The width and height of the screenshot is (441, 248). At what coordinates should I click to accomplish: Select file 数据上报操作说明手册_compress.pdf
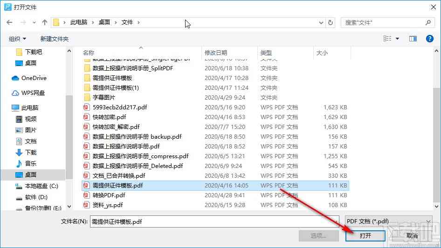click(141, 156)
